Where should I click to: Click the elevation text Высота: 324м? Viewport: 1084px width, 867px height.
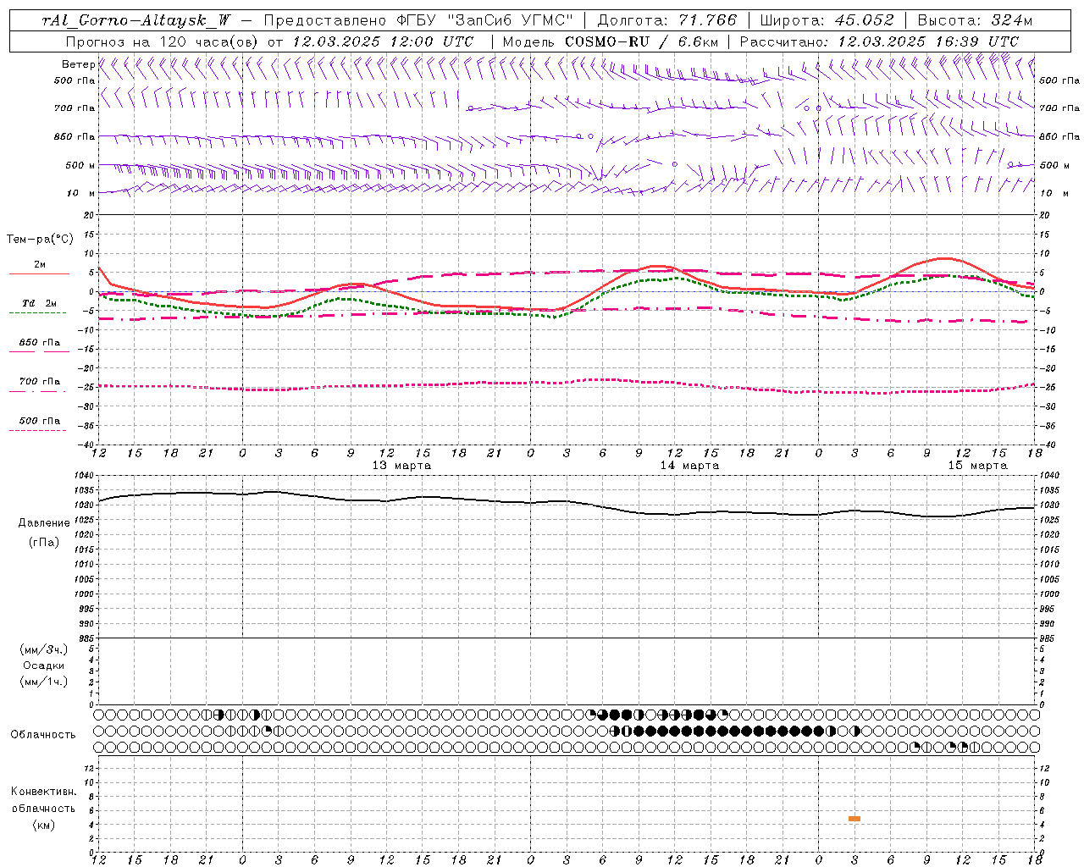[975, 20]
